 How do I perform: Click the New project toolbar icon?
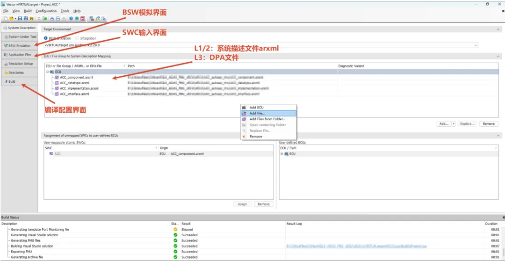pyautogui.click(x=6, y=19)
